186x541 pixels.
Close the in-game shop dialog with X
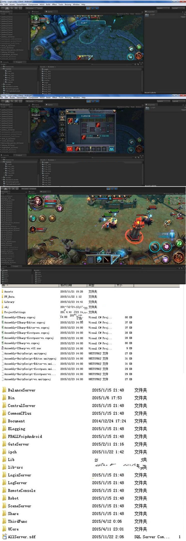point(114,111)
